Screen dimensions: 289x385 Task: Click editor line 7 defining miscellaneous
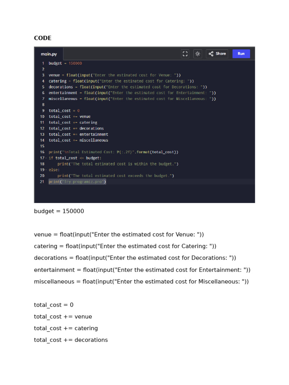(132, 99)
